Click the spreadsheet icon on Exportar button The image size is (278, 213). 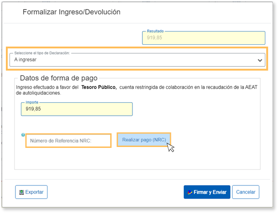point(21,192)
